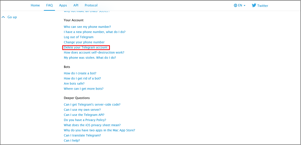Click 'Can I help?' link
301x145 pixels.
click(x=72, y=140)
